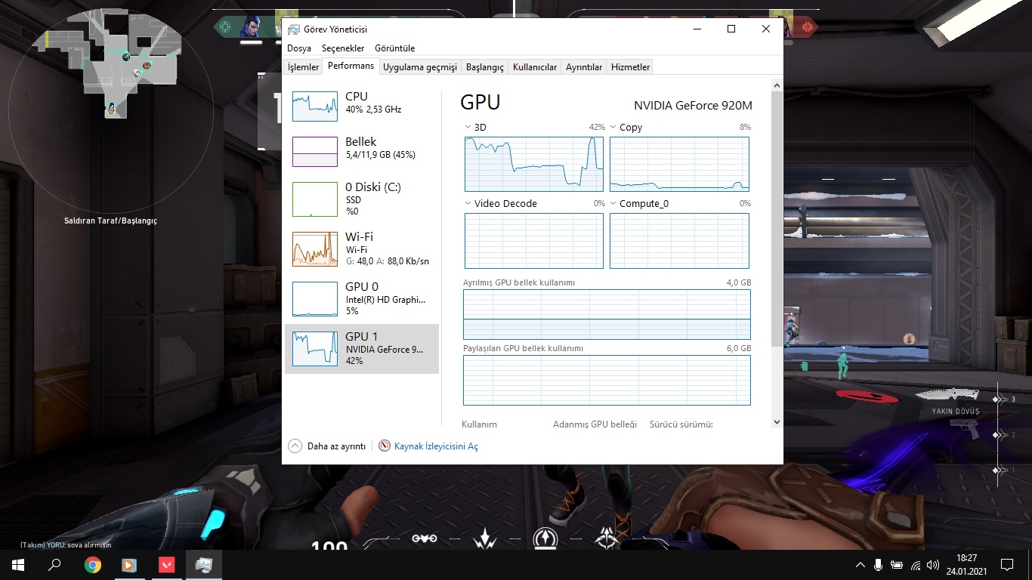
Task: Click the large GPU heading
Action: click(480, 103)
